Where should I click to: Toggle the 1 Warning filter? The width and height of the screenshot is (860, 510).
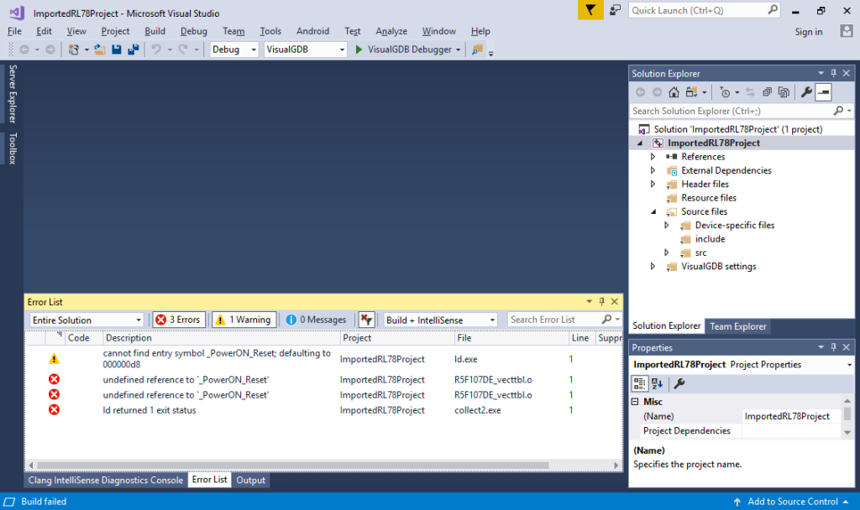(244, 319)
